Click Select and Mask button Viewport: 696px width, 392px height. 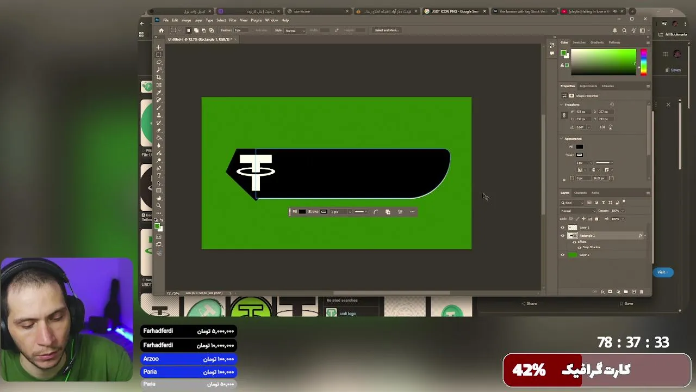387,30
